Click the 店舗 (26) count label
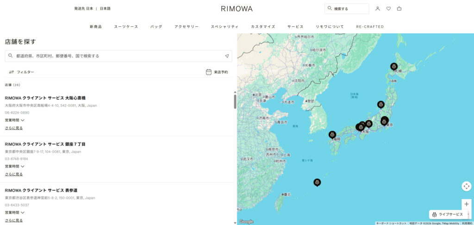 (x=12, y=85)
